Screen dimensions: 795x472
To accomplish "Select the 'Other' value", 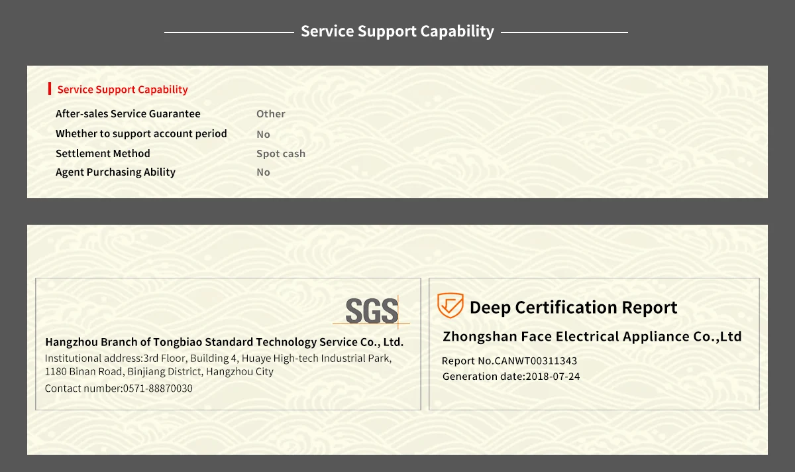I will click(271, 114).
